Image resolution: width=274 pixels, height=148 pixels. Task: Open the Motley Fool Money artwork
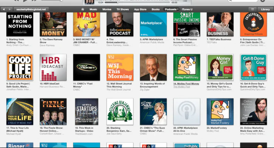(x=187, y=67)
